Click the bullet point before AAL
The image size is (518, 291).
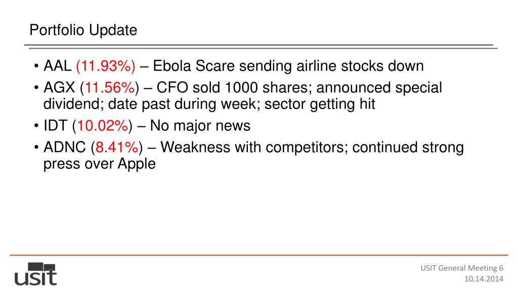point(36,66)
